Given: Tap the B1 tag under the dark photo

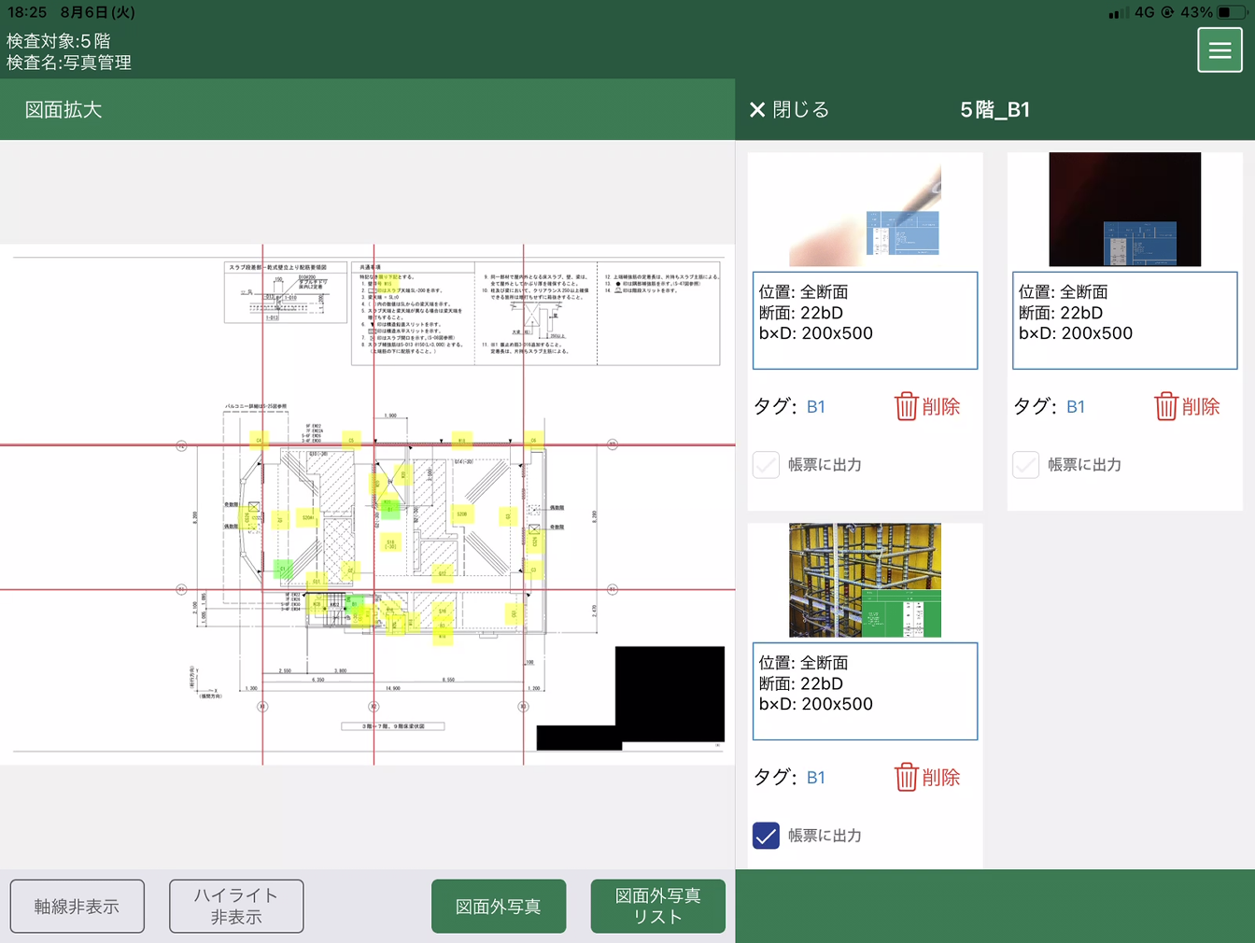Looking at the screenshot, I should click(x=1076, y=407).
